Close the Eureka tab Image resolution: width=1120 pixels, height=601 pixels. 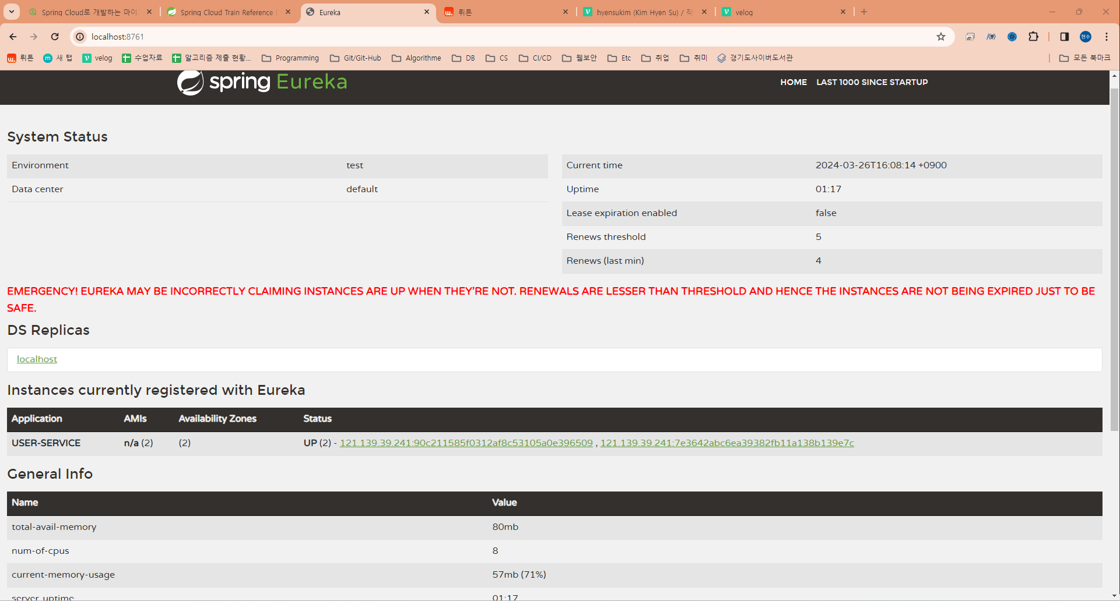tap(427, 12)
